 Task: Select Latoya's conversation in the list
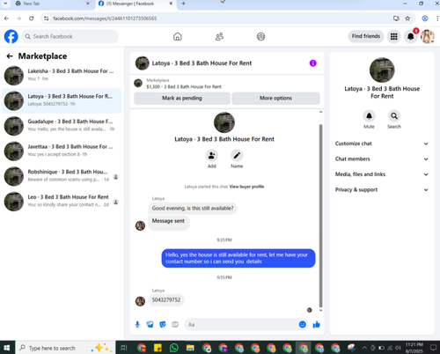click(x=62, y=100)
